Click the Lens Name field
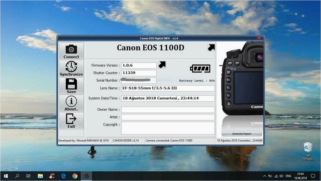The width and height of the screenshot is (321, 181). pyautogui.click(x=168, y=88)
